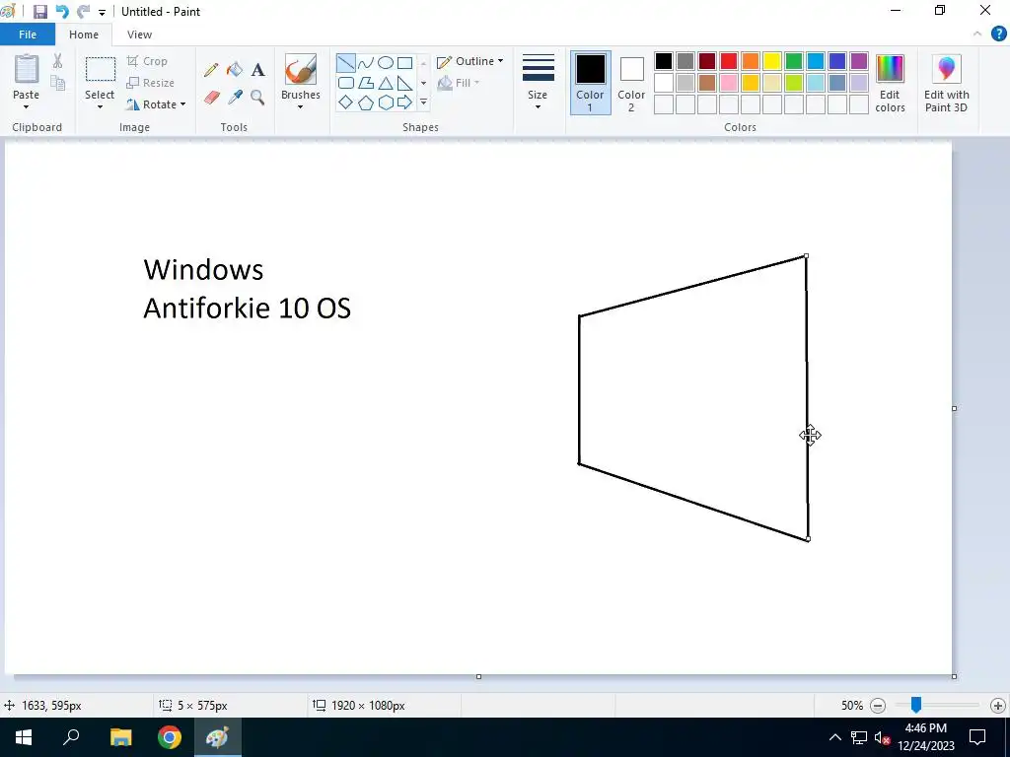
Task: Choose the Rectangle shape
Action: pos(405,63)
